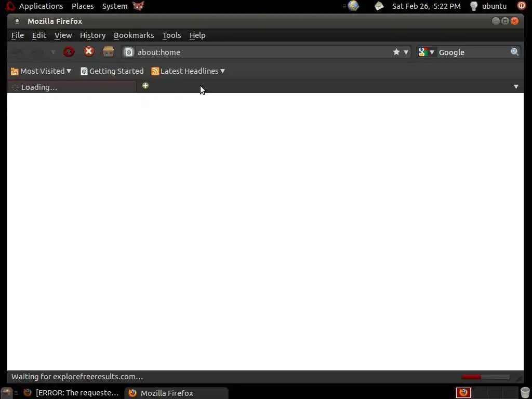This screenshot has height=399, width=532.
Task: Select the Loading… tab
Action: [x=72, y=87]
